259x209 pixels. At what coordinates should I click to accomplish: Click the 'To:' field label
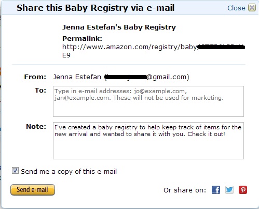pyautogui.click(x=40, y=91)
